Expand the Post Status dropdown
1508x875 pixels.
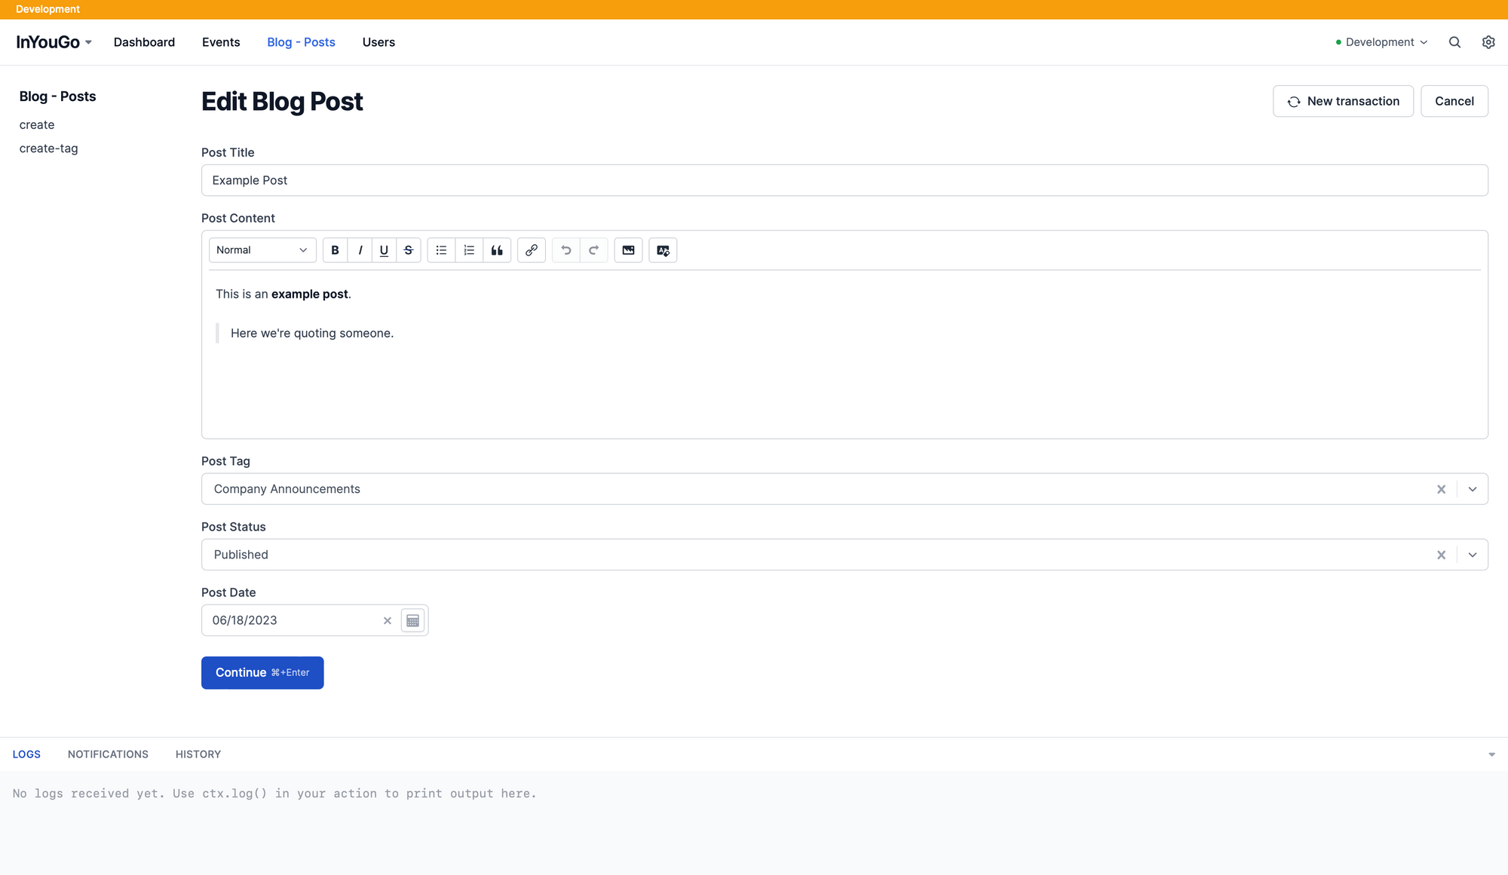coord(1472,555)
